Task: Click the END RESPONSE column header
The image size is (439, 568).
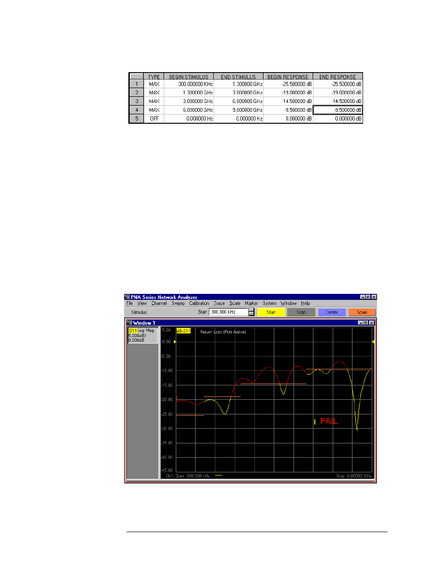Action: point(338,77)
